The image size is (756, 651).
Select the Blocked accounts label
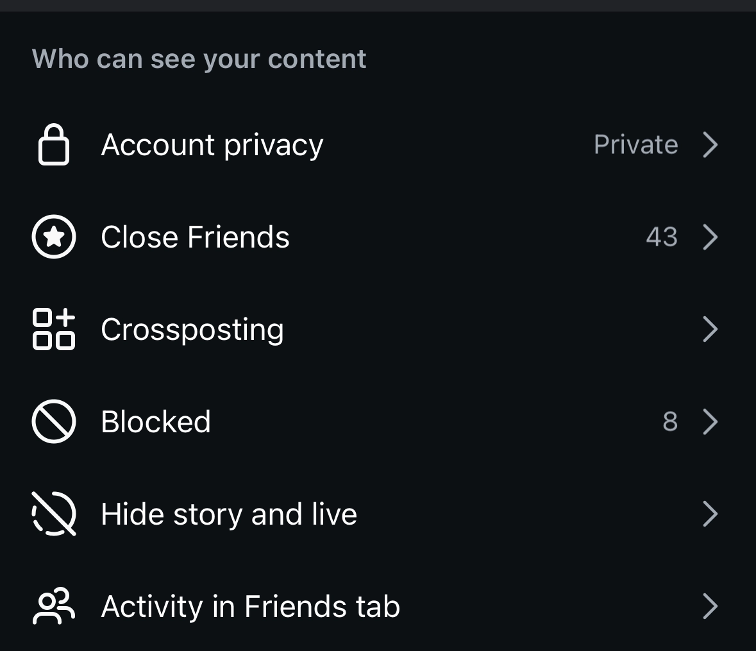[x=156, y=421]
